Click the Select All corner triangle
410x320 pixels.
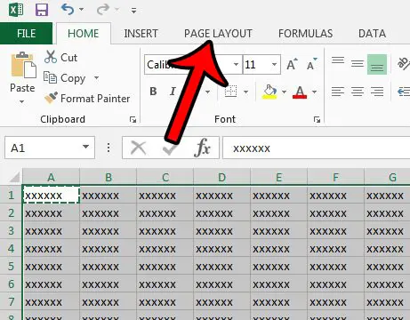[13, 177]
